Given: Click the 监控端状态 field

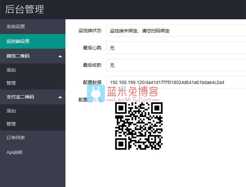Looking at the screenshot, I should (x=176, y=31).
